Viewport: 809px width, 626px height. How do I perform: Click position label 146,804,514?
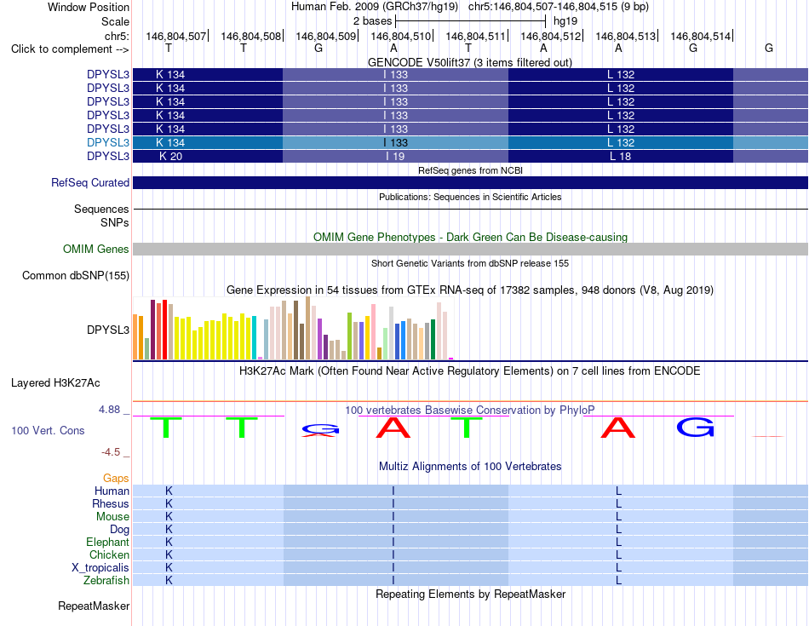click(700, 36)
